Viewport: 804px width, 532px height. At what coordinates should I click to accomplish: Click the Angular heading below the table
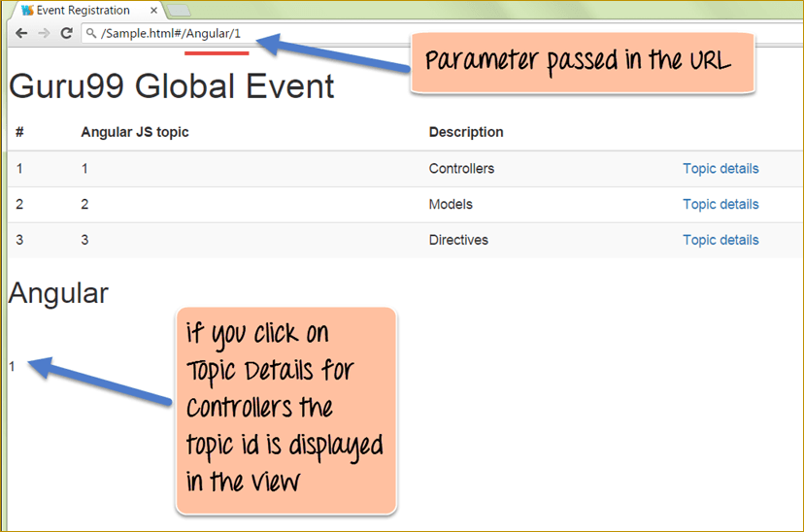[58, 293]
